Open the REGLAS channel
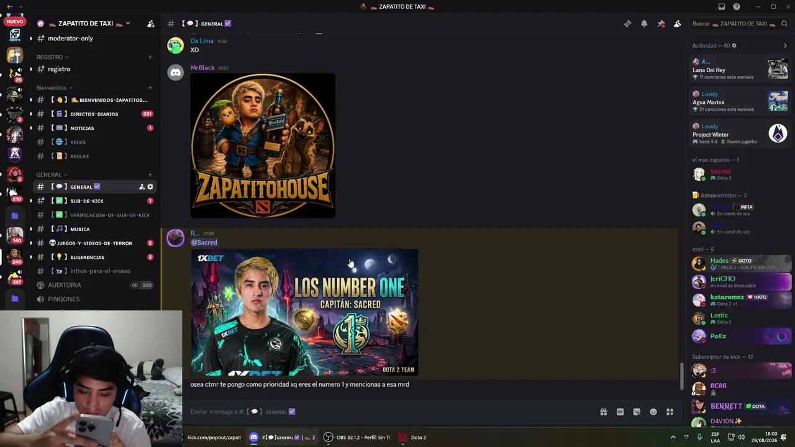The width and height of the screenshot is (795, 447). coord(94,156)
